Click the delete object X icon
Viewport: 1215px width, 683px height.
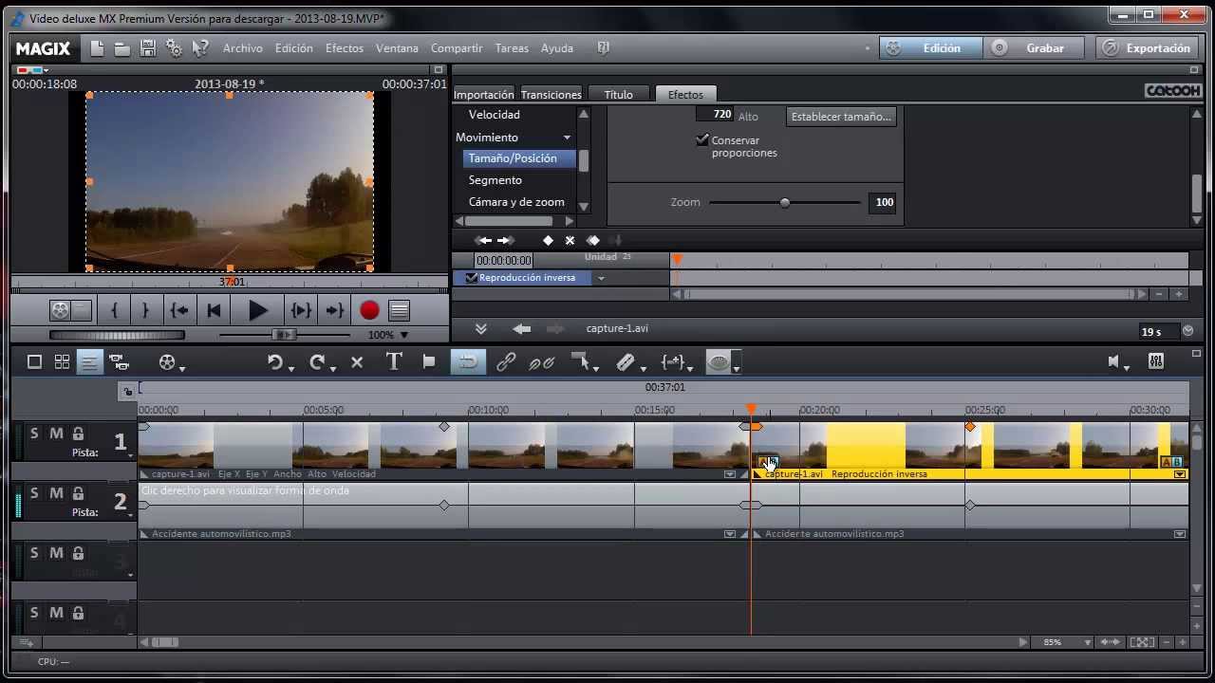(356, 361)
